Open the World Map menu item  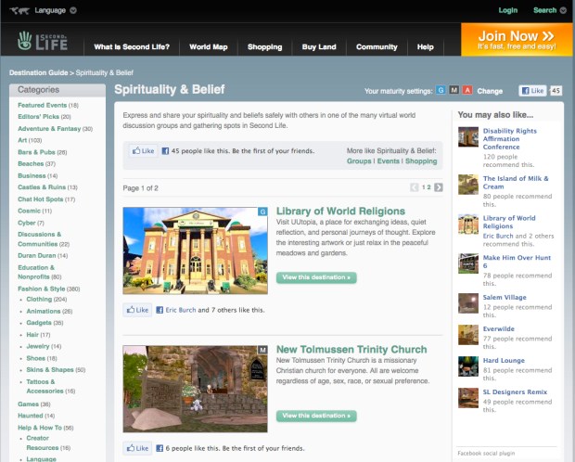208,46
